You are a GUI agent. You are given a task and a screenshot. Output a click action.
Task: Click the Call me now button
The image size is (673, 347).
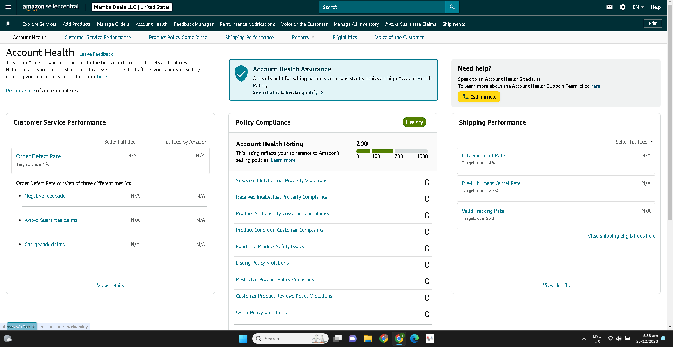(x=479, y=97)
